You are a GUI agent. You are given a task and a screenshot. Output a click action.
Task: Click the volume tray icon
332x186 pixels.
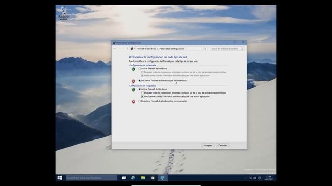[255, 178]
